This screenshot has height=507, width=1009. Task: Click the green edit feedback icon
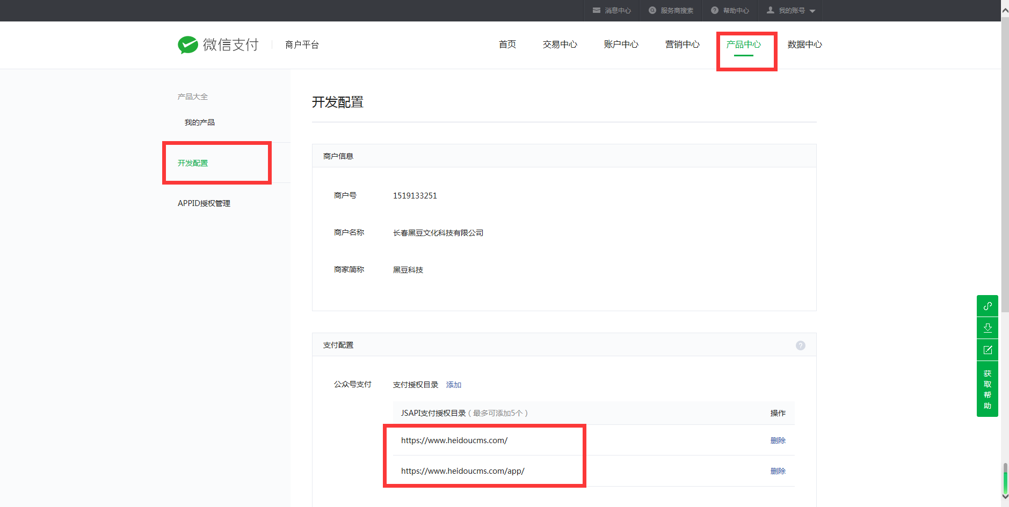pyautogui.click(x=988, y=350)
